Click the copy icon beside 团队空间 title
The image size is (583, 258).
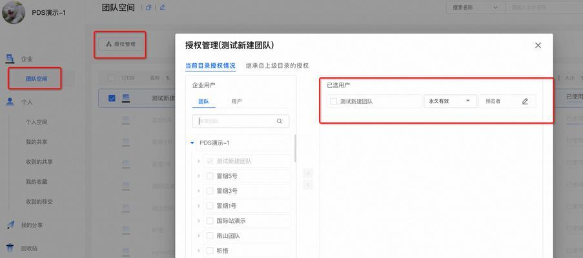(x=148, y=8)
